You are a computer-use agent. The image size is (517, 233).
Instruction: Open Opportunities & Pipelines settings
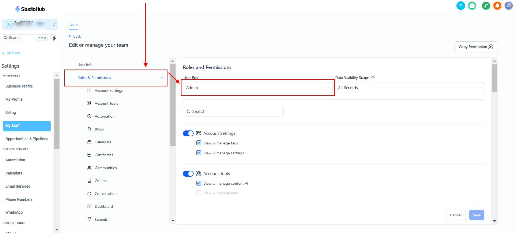click(x=27, y=139)
